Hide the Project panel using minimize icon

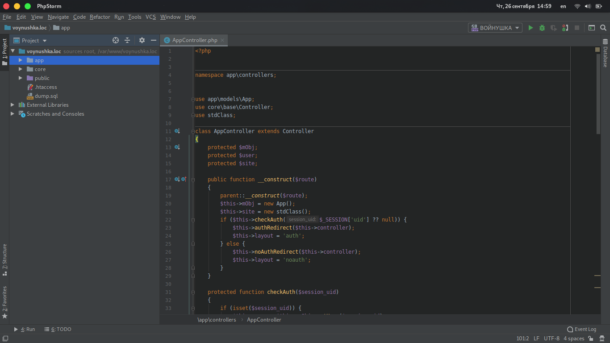(x=154, y=40)
